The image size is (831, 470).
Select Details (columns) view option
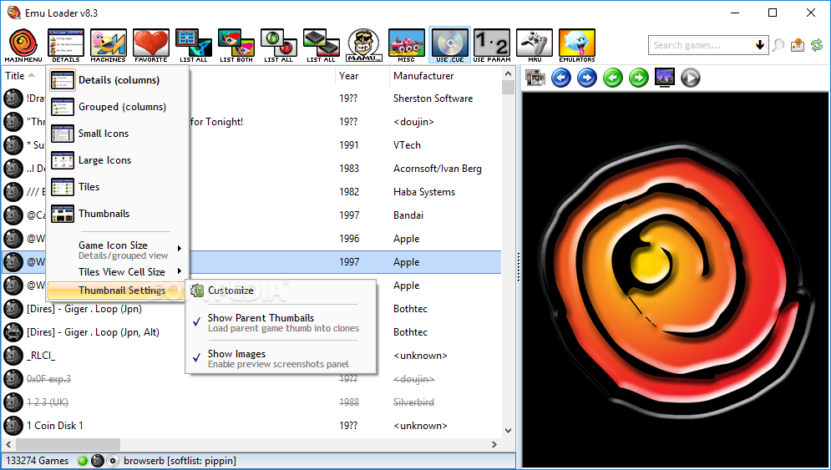pos(119,80)
